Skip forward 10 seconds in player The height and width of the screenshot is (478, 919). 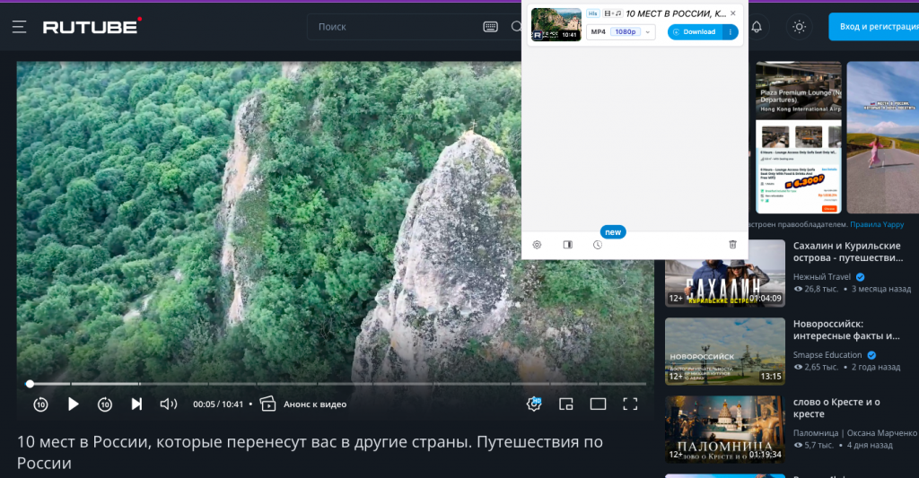coord(105,404)
